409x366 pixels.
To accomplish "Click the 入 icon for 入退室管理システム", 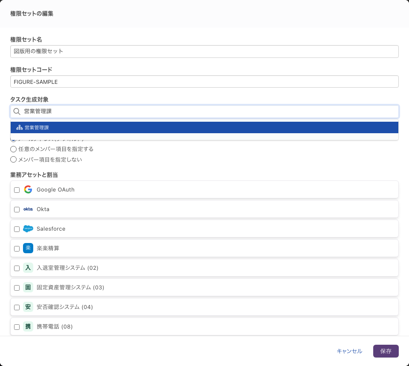I will (28, 268).
